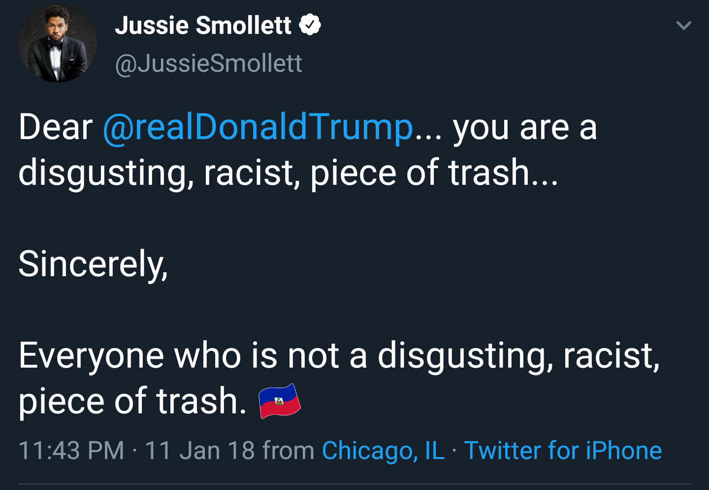Open the Chicago, IL location link
The width and height of the screenshot is (709, 490).
(383, 451)
